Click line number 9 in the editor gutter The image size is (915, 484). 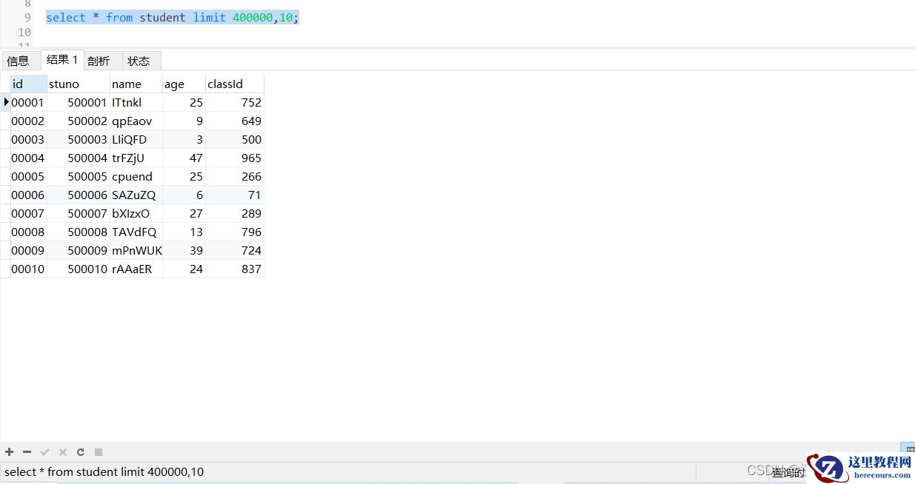tap(27, 17)
